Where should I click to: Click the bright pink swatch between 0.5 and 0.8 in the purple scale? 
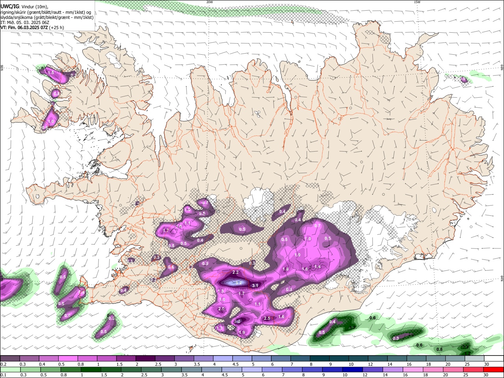[68, 358]
